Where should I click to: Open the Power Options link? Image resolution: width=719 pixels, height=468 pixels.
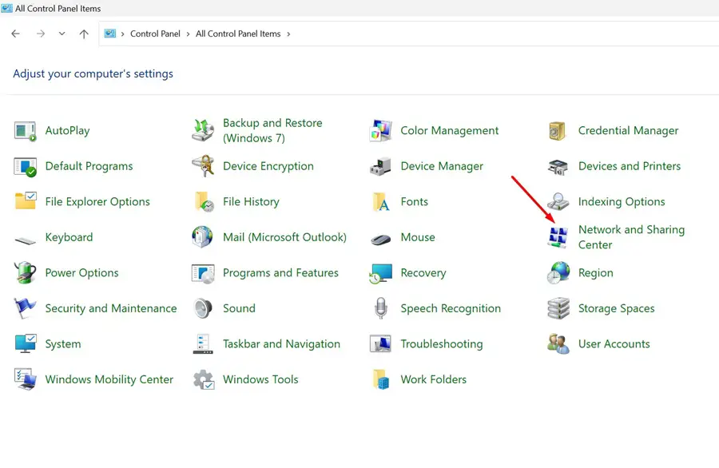point(81,272)
